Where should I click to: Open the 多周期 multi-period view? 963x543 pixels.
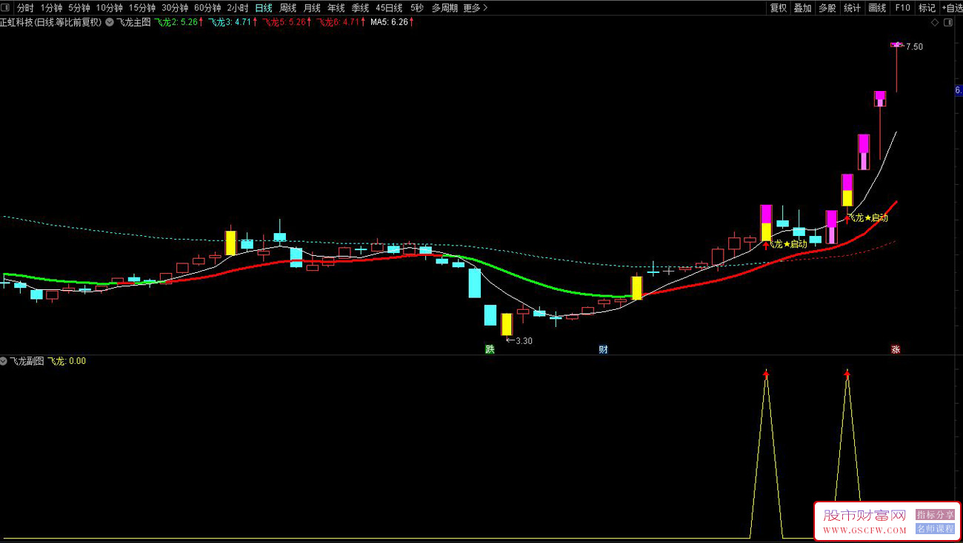click(444, 8)
